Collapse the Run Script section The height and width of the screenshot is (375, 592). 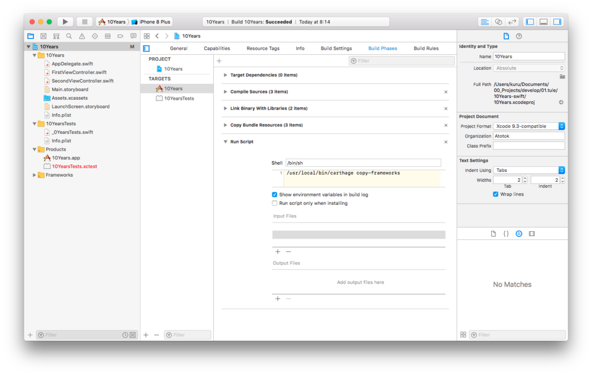coord(225,142)
